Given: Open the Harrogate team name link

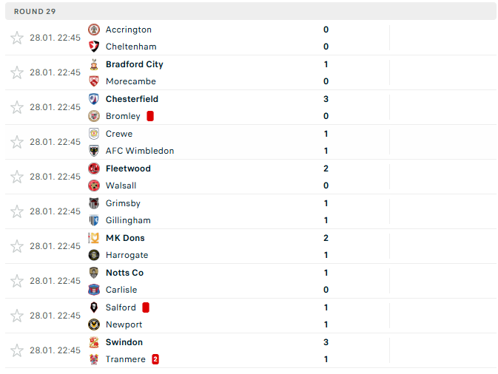Looking at the screenshot, I should [127, 255].
